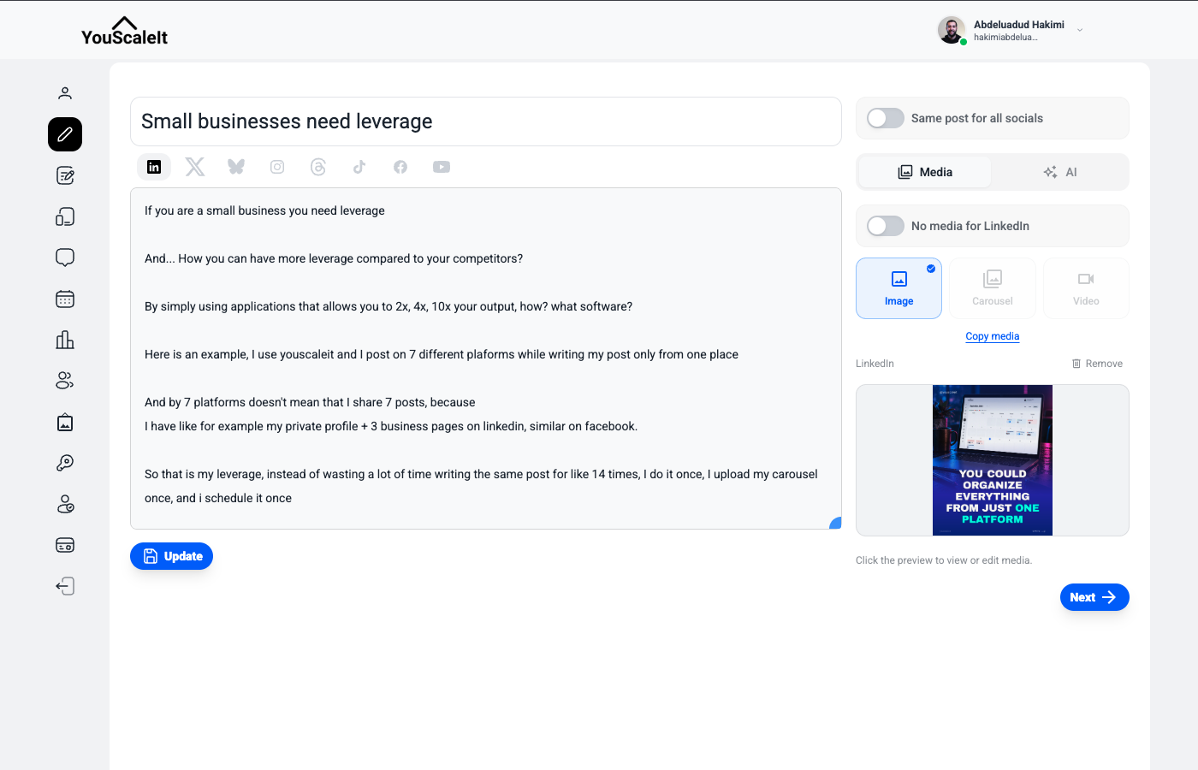1198x770 pixels.
Task: Switch to the AI tab
Action: [x=1060, y=172]
